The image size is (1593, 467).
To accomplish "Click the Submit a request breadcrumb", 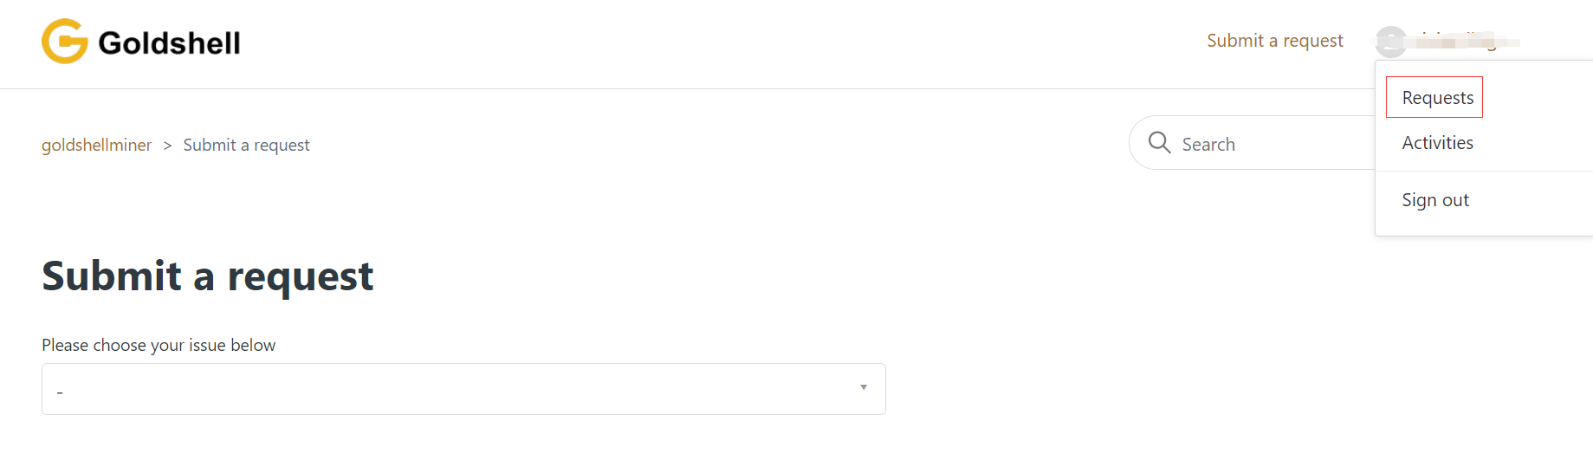I will coord(246,145).
